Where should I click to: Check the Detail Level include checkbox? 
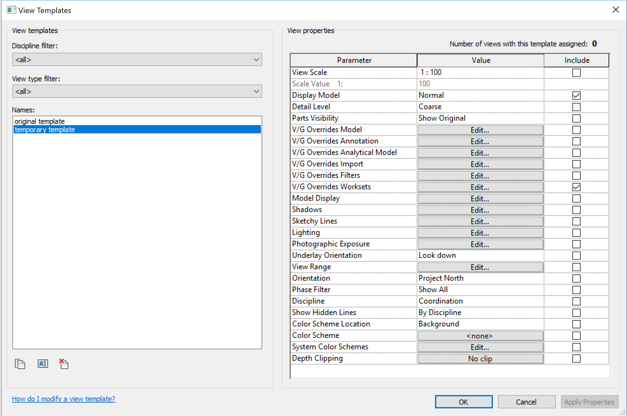tap(576, 107)
